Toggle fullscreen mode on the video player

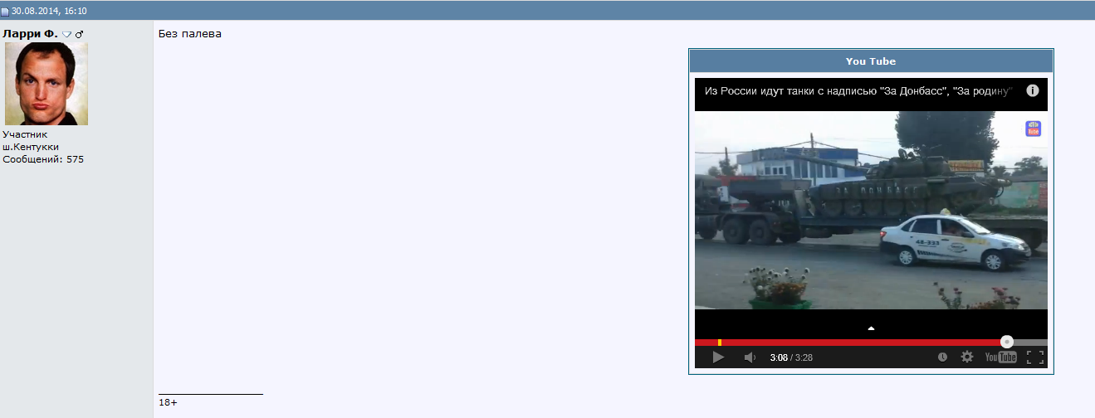tap(1034, 357)
